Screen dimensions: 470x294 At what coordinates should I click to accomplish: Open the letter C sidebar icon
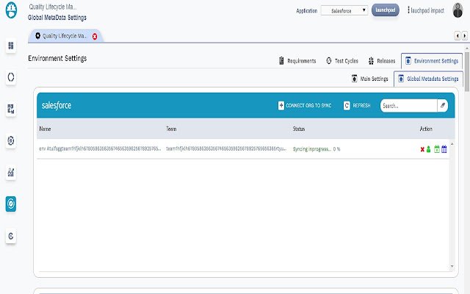11,236
